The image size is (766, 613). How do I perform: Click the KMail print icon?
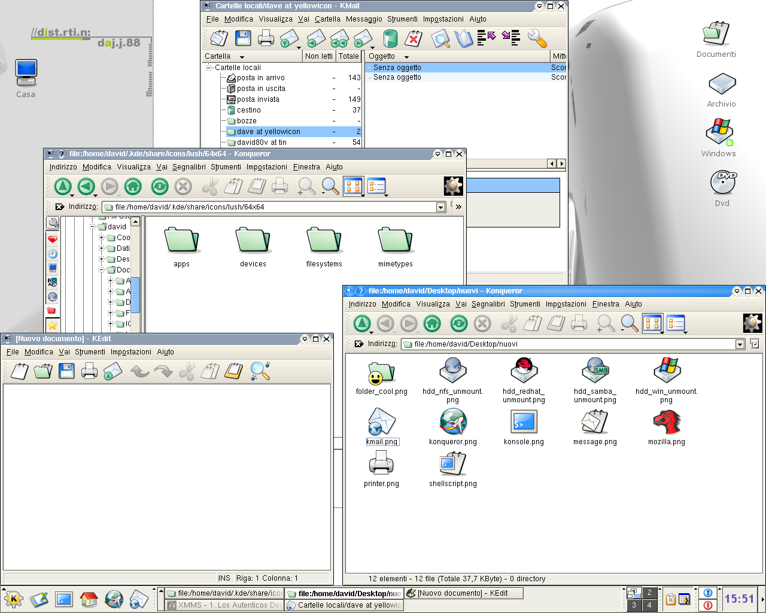click(266, 39)
